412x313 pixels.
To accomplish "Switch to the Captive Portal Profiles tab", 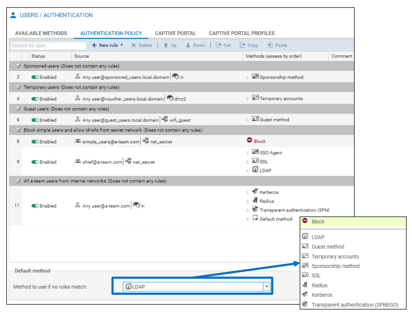I will click(x=241, y=33).
